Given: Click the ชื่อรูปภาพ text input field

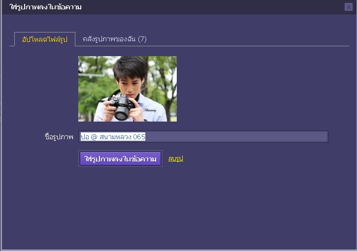Looking at the screenshot, I should point(203,136).
